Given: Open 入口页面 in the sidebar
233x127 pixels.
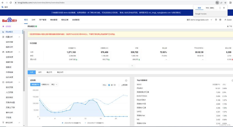Looking at the screenshot, I should tap(9, 92).
